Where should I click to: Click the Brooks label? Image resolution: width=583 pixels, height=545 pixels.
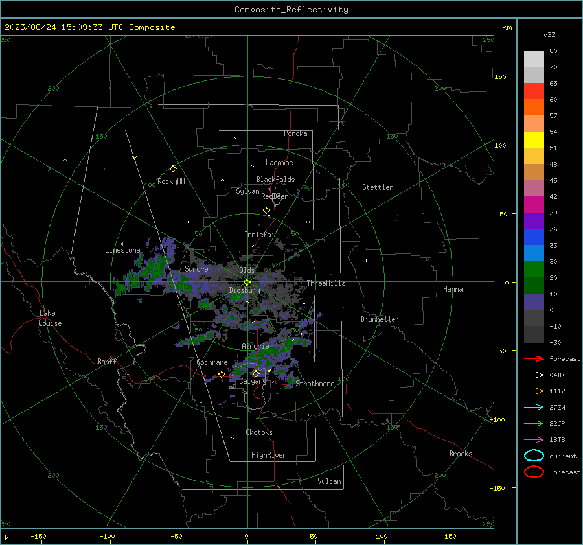461,454
